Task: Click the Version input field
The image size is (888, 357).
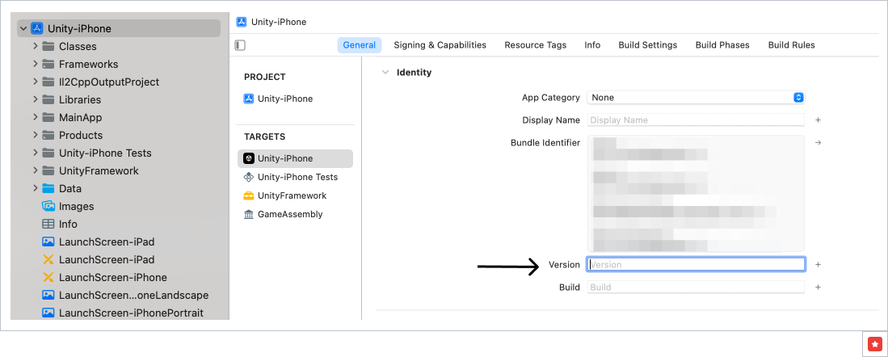Action: pyautogui.click(x=696, y=264)
